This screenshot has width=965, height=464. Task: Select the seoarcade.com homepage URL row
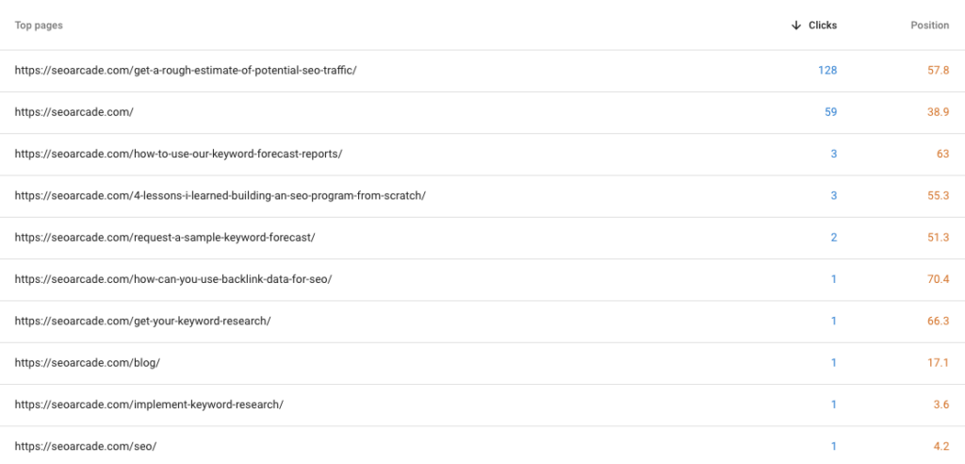pos(482,113)
